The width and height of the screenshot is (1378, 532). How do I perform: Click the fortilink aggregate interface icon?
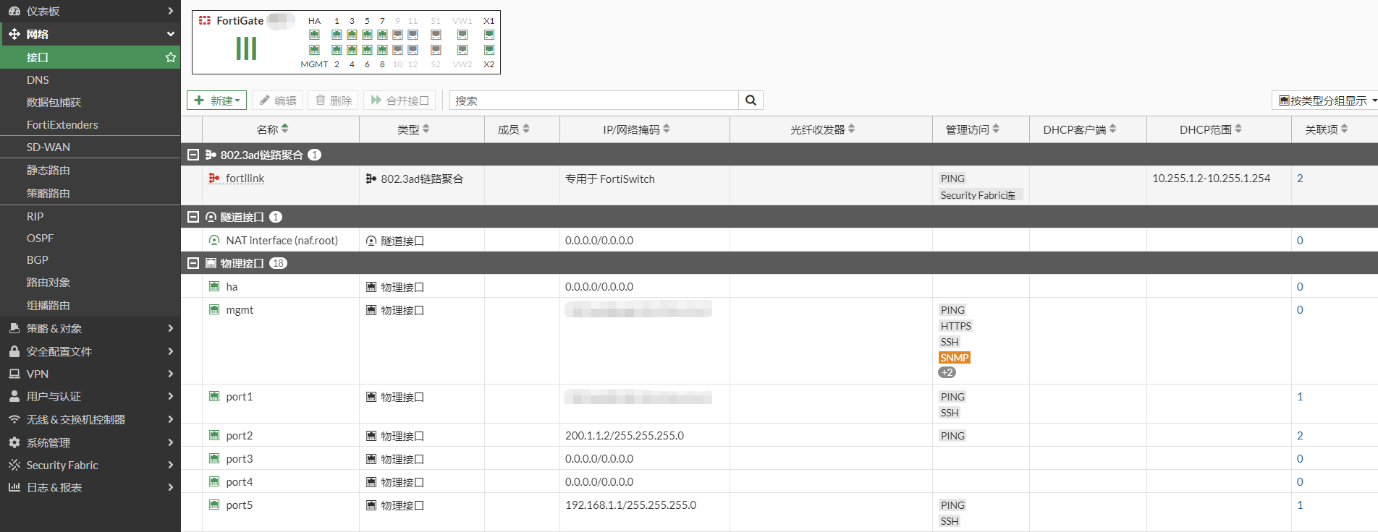coord(214,179)
